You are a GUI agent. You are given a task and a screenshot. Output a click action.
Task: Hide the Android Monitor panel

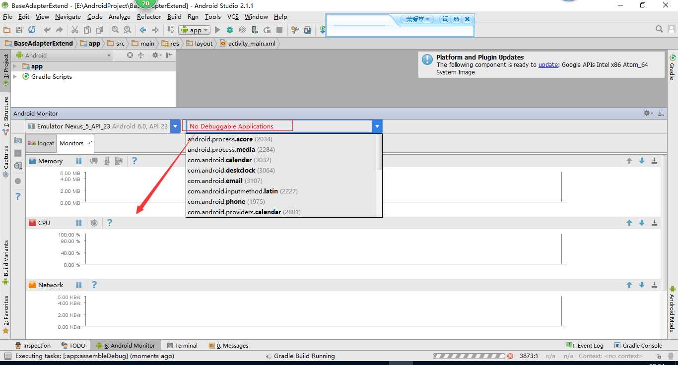tap(661, 113)
